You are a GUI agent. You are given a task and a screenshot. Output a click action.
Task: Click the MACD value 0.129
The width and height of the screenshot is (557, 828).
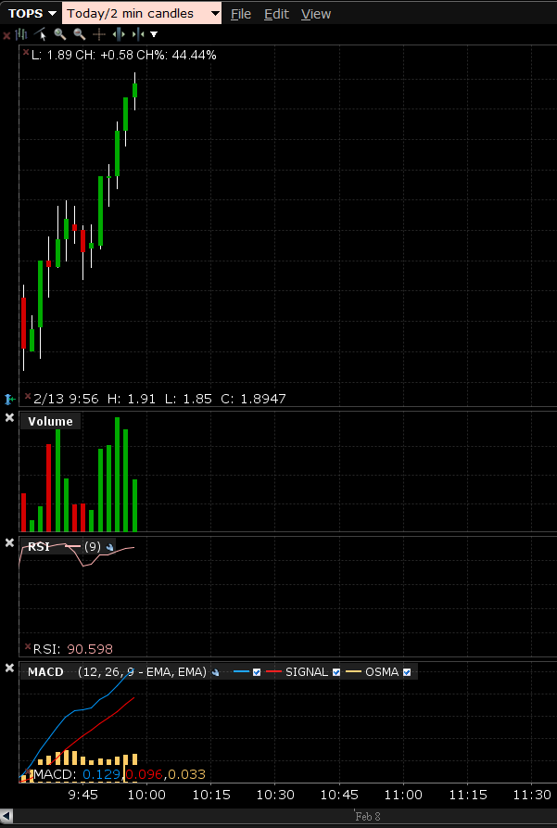click(x=102, y=774)
